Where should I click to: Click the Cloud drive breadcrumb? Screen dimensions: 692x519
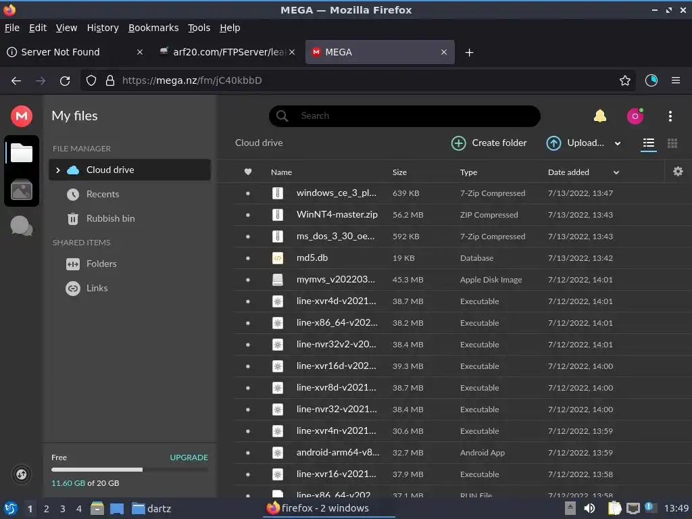point(259,143)
